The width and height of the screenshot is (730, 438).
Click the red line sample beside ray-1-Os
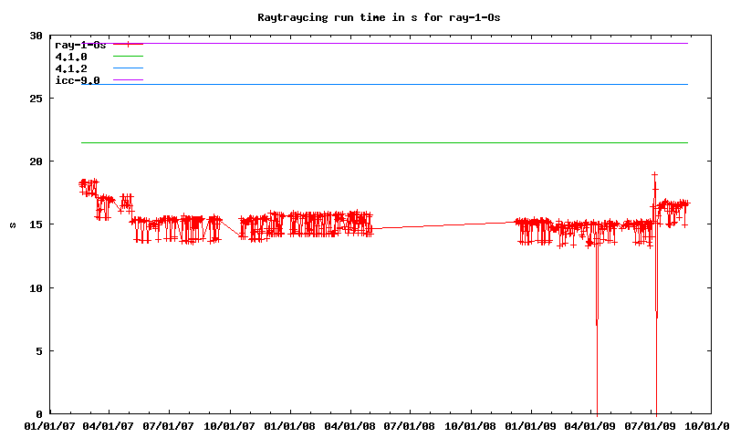[129, 44]
